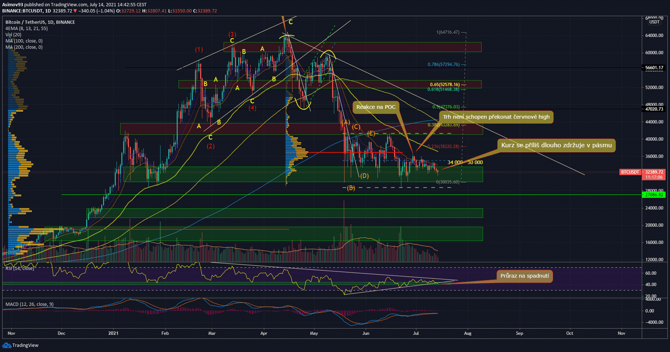Click the 56601.17 horizontal line label
This screenshot has width=670, height=352.
[x=654, y=68]
